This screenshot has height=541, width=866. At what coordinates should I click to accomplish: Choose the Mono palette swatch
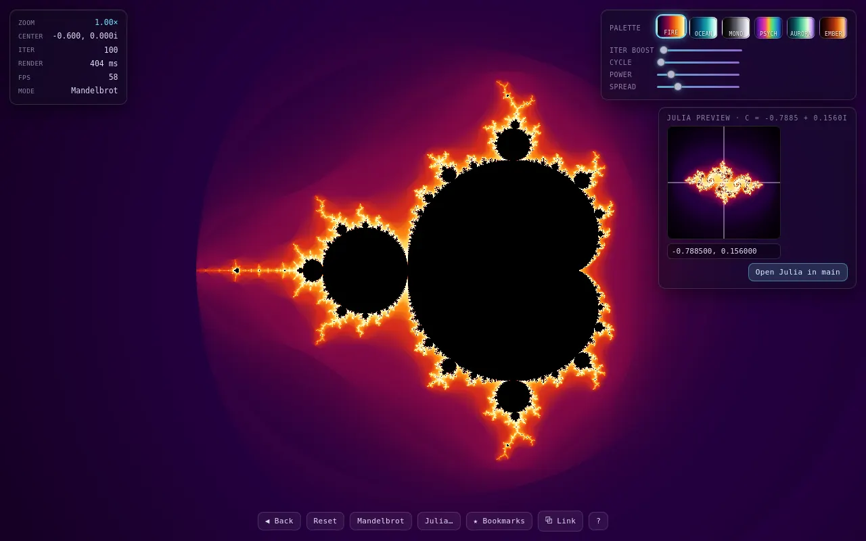click(x=736, y=28)
